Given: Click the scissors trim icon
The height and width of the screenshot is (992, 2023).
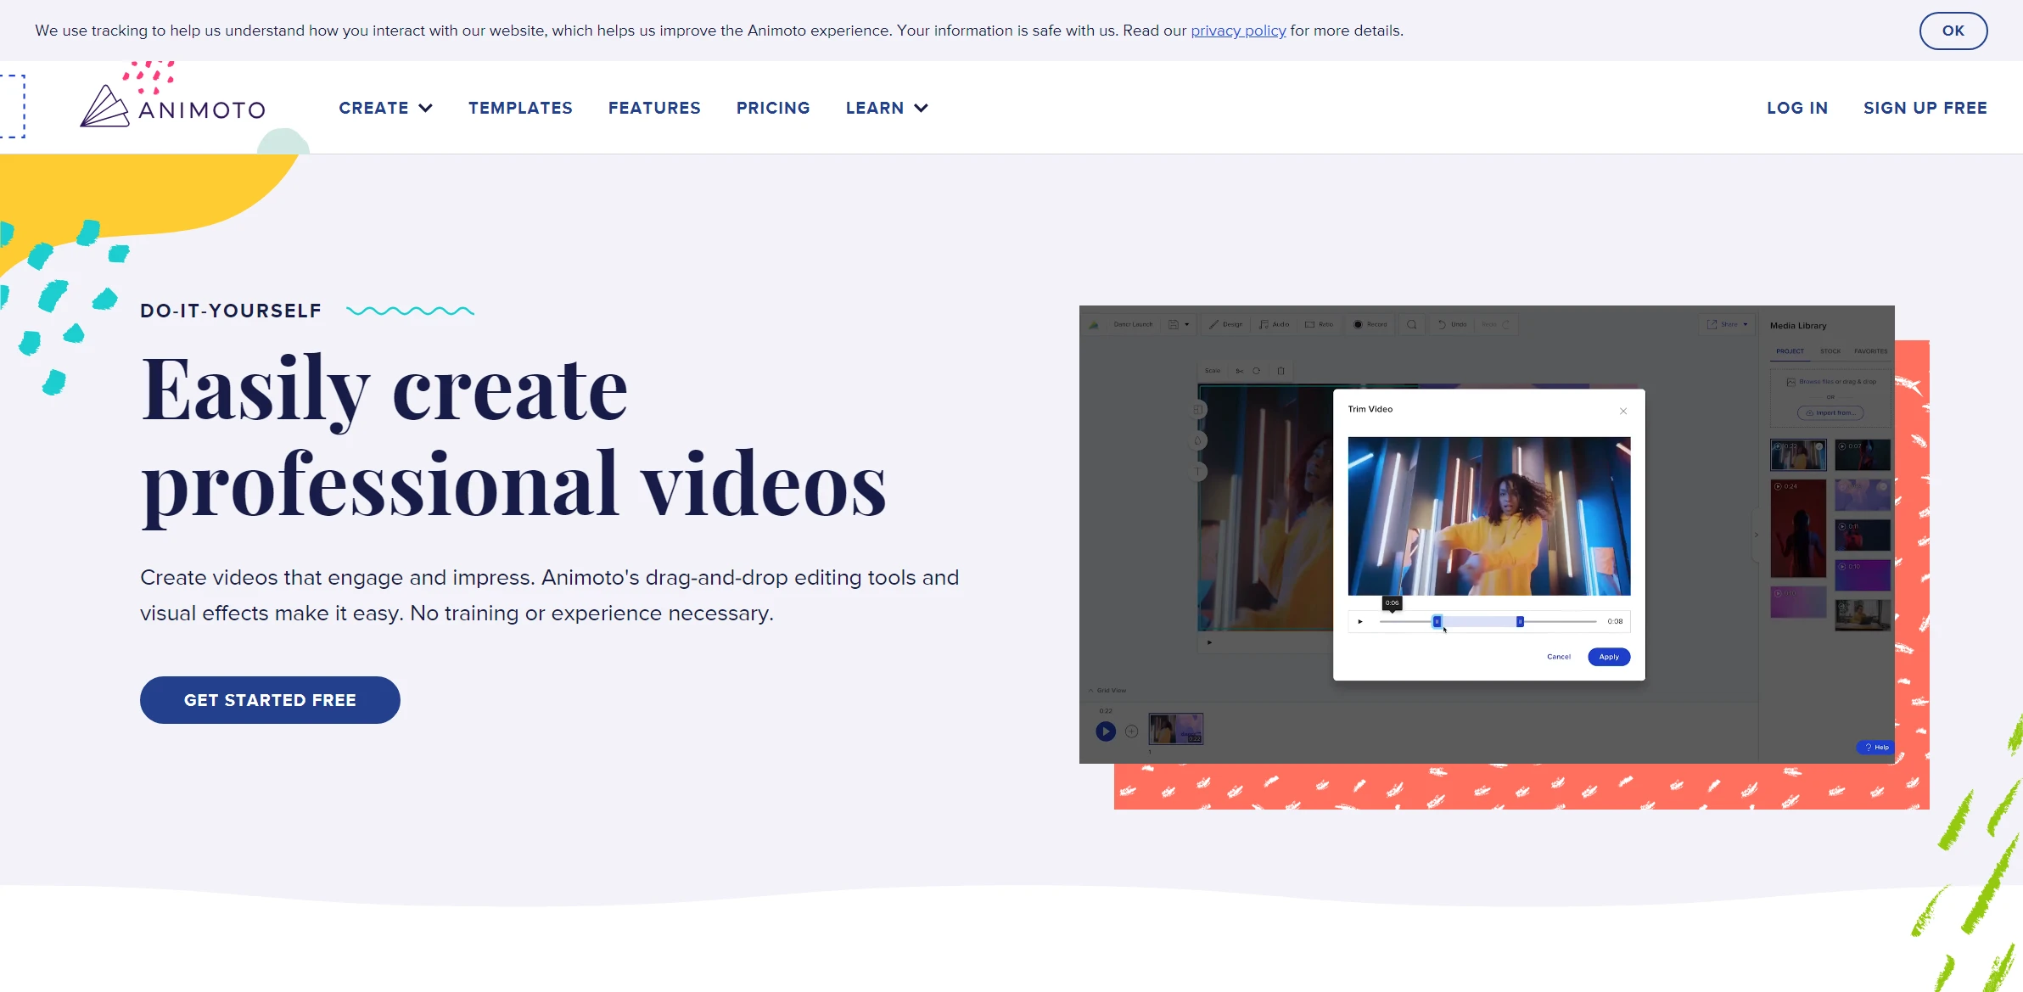Looking at the screenshot, I should coord(1240,371).
